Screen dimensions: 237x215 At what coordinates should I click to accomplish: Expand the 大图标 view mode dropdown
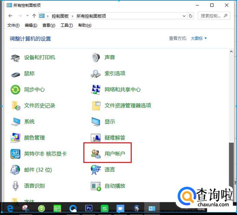click(199, 39)
